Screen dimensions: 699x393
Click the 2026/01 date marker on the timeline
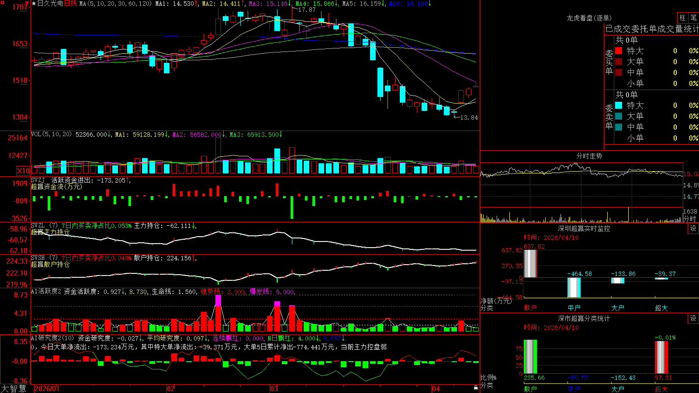click(47, 389)
